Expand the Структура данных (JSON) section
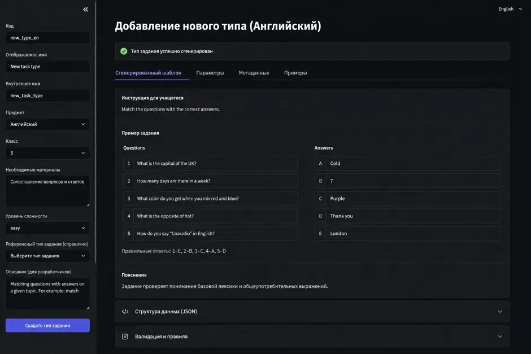This screenshot has height=354, width=531. 312,311
